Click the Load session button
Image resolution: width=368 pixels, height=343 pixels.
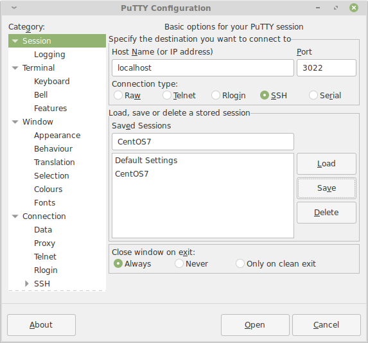tap(326, 164)
